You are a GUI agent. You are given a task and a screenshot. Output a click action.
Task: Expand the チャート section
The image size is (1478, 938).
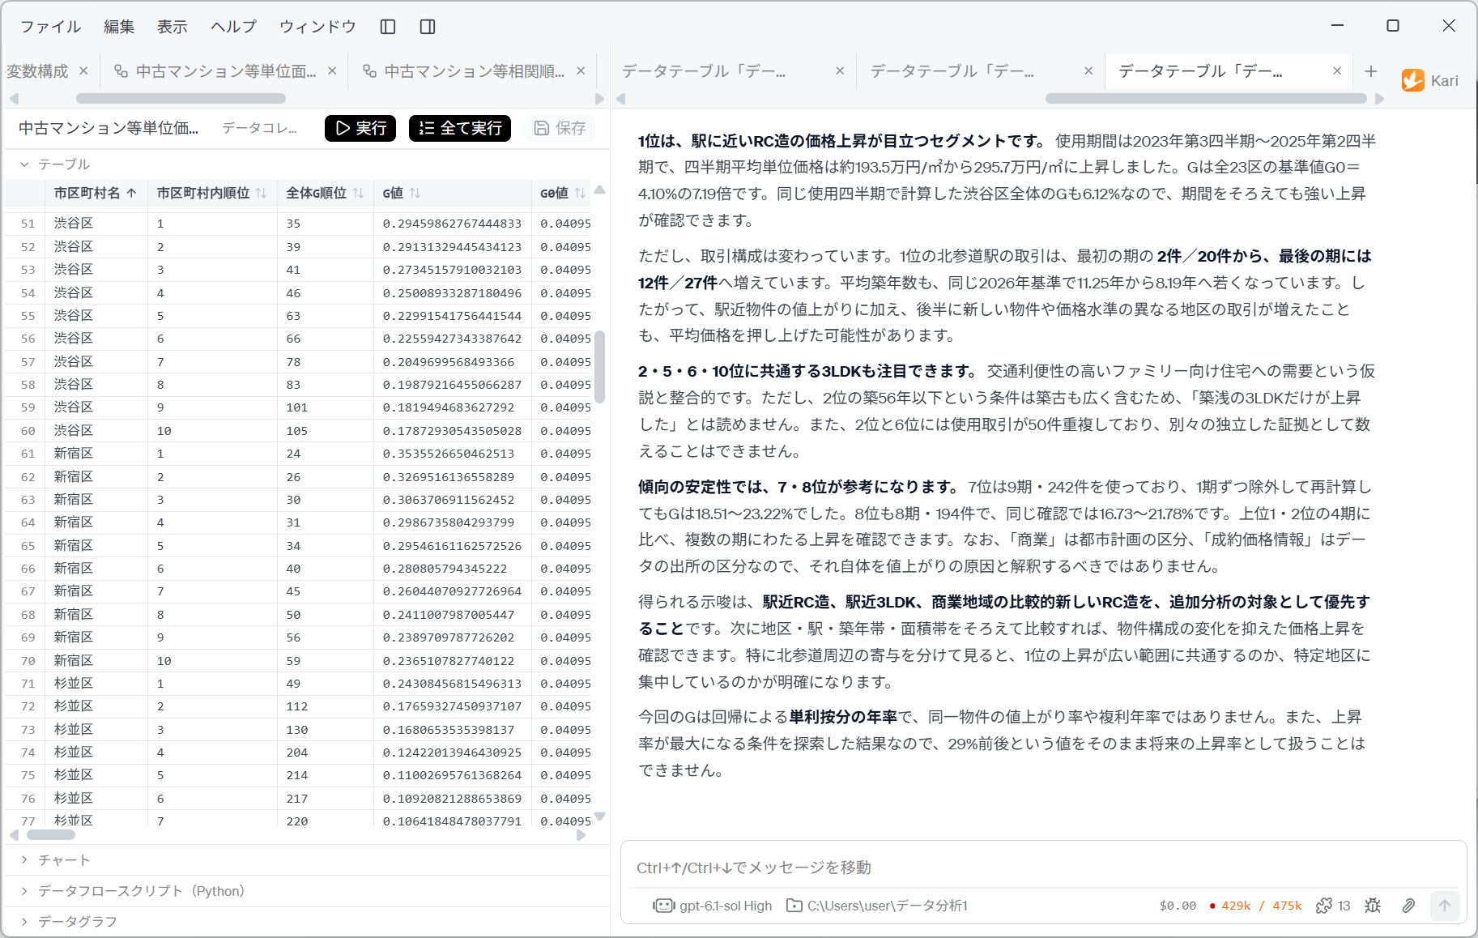pos(54,860)
